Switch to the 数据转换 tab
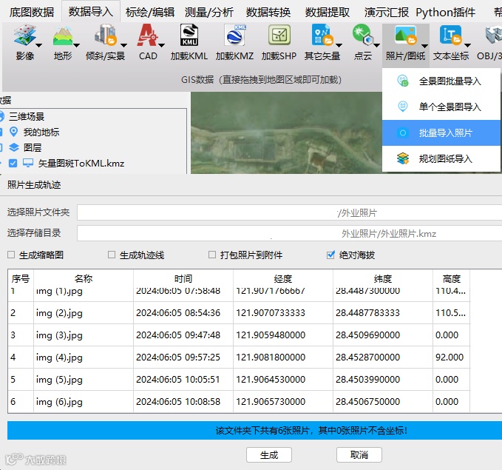502x470 pixels. pyautogui.click(x=268, y=12)
